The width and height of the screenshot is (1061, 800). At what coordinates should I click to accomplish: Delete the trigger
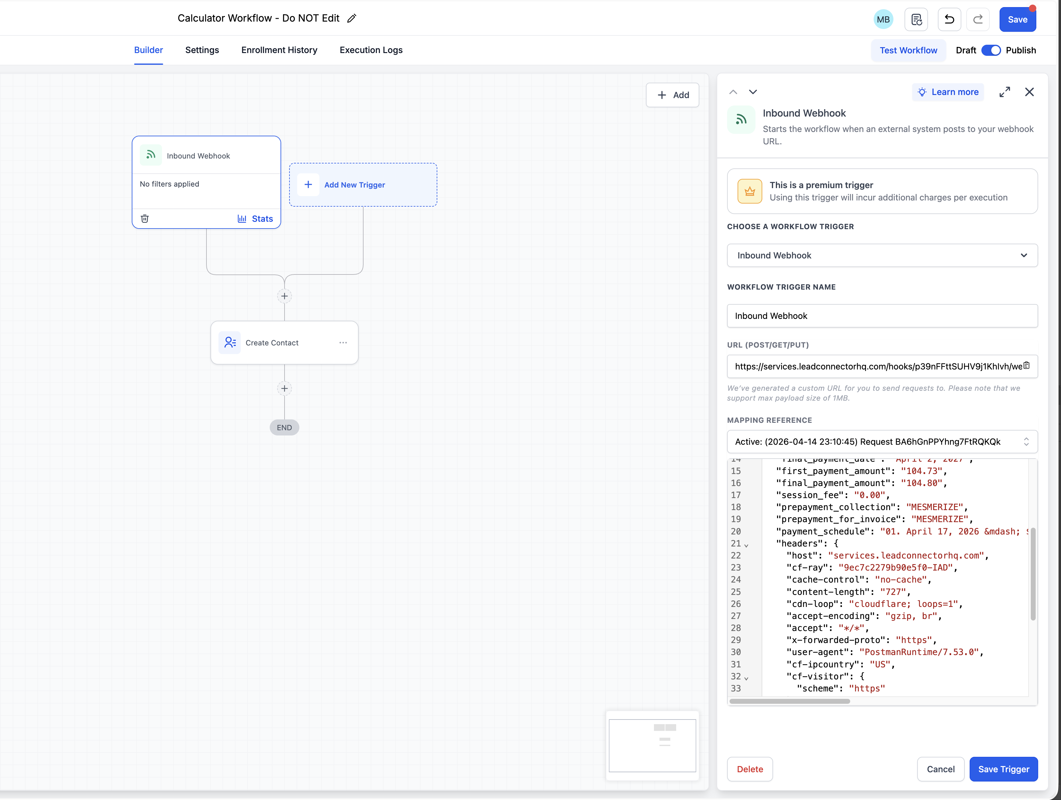click(x=750, y=769)
